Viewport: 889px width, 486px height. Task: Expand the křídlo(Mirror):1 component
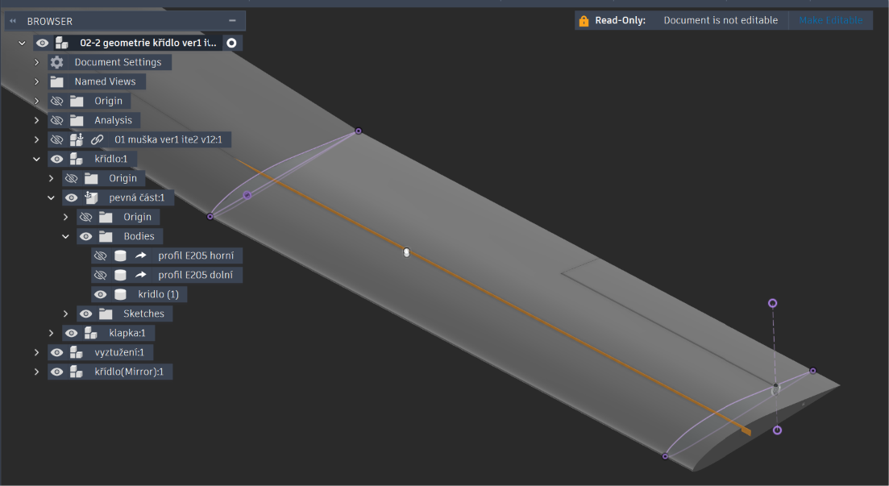(x=37, y=372)
